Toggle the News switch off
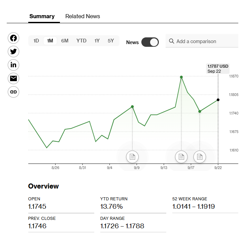 (150, 42)
